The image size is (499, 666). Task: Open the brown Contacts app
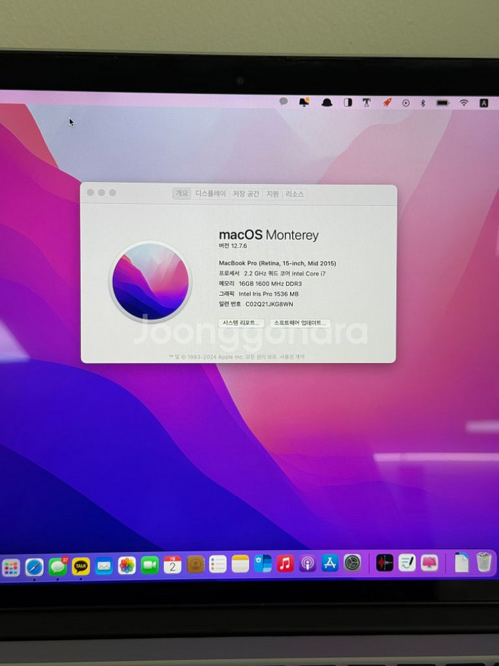pyautogui.click(x=195, y=565)
